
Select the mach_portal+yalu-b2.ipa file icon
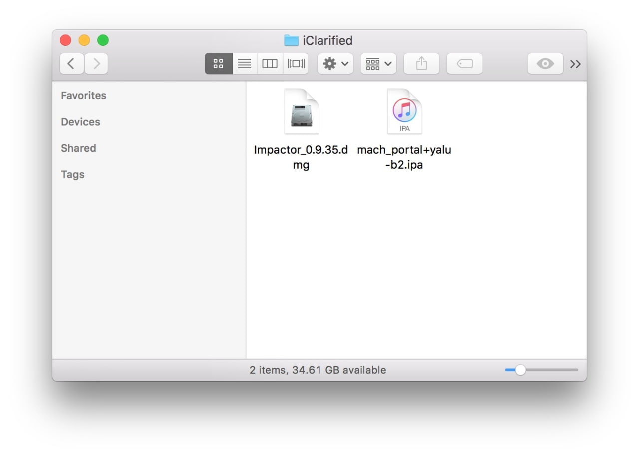[x=404, y=112]
